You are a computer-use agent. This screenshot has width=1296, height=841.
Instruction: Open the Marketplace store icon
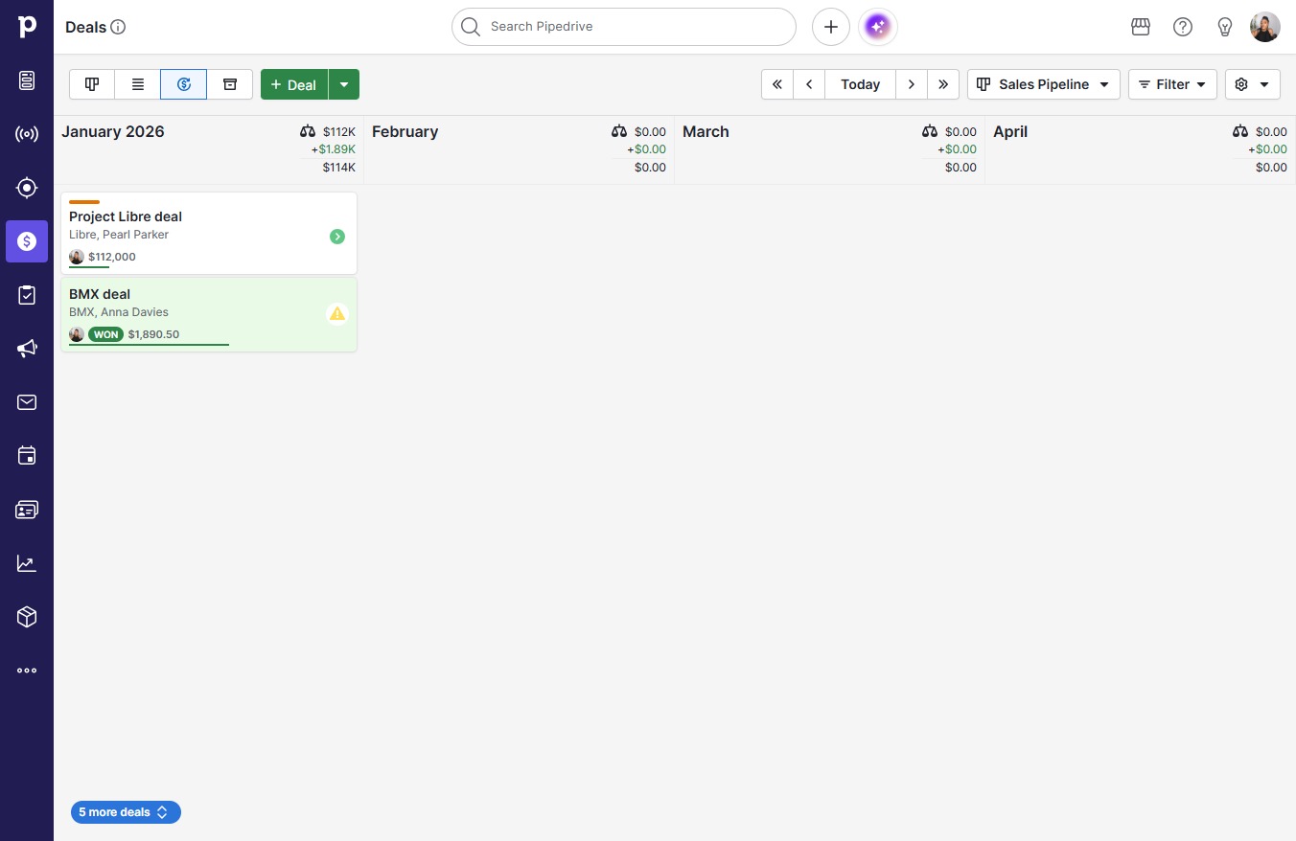1141,27
